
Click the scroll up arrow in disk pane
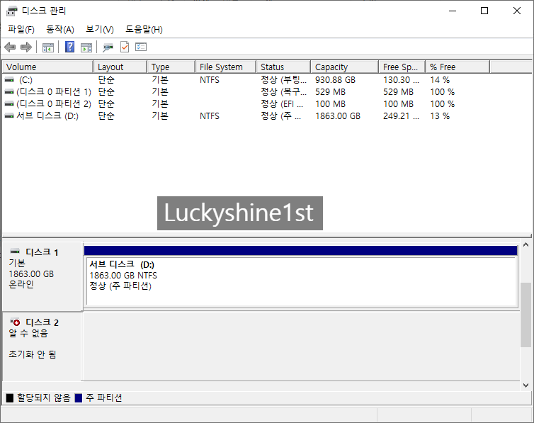(x=526, y=245)
